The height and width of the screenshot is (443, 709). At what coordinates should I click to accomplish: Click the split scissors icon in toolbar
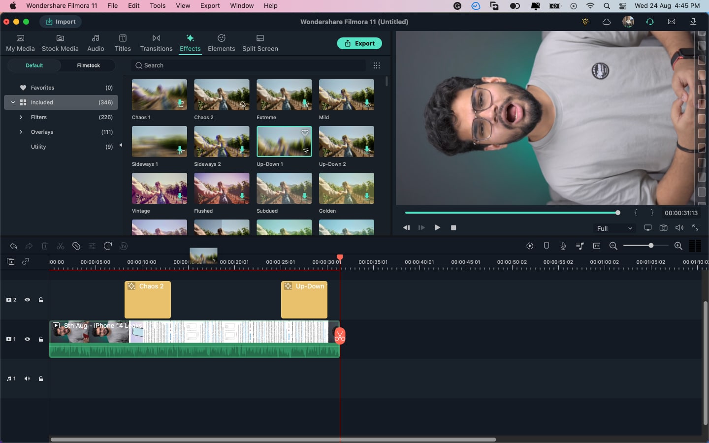(61, 246)
